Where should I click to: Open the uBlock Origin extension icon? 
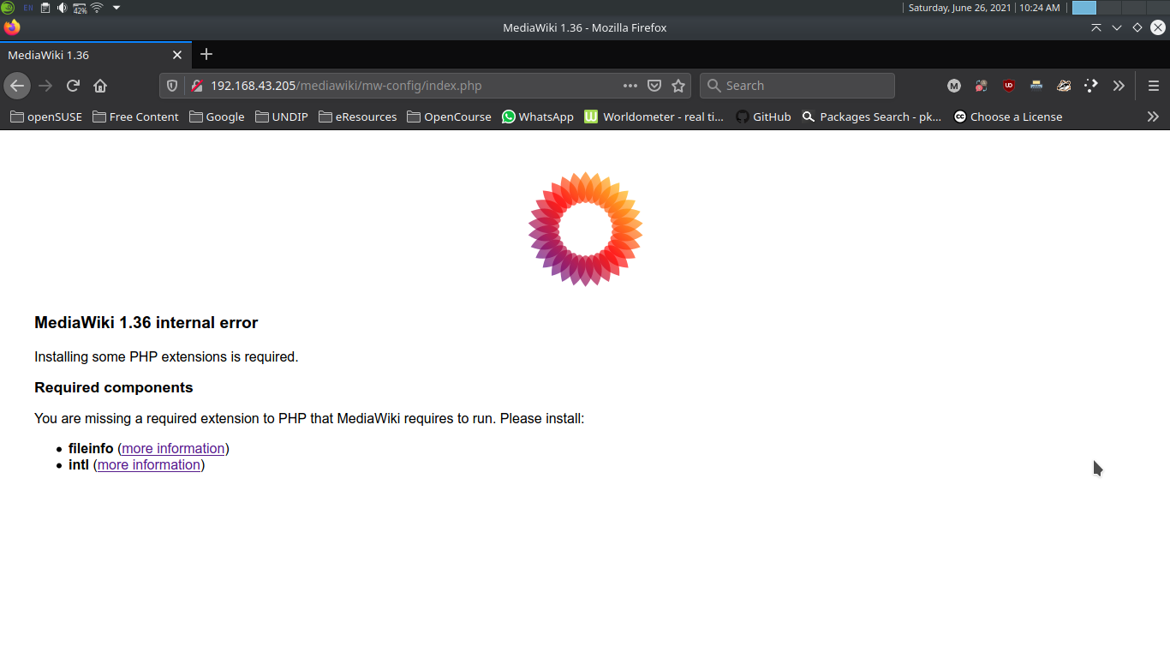click(1009, 86)
